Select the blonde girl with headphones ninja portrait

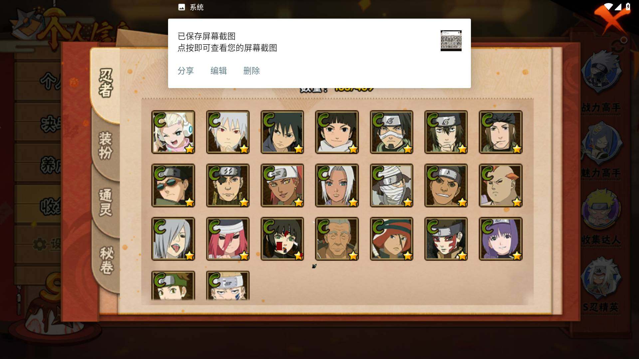pyautogui.click(x=173, y=132)
